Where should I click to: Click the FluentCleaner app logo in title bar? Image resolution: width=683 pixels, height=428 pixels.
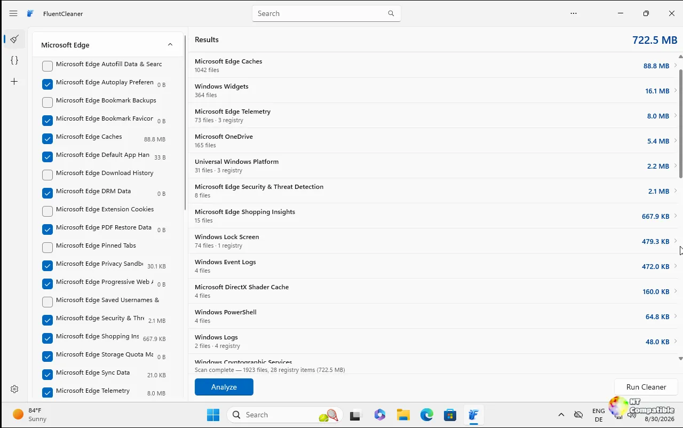pos(30,13)
